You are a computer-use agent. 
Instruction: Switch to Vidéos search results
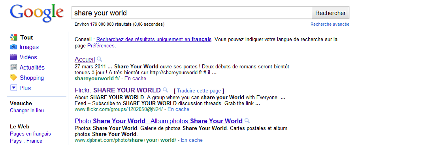point(28,57)
